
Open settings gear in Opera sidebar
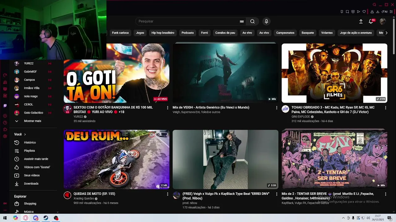tap(5, 136)
